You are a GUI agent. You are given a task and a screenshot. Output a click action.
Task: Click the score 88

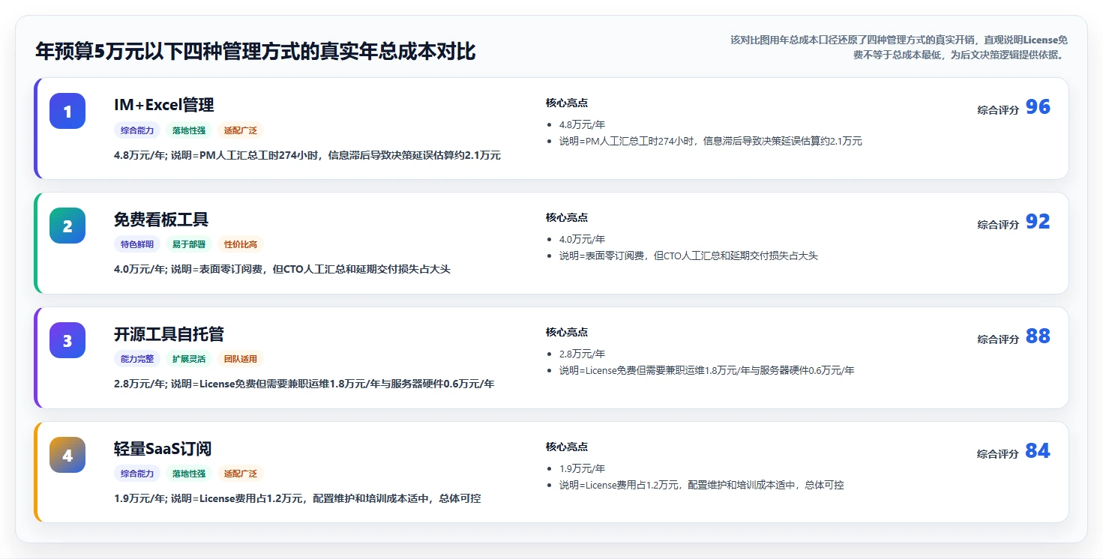[x=1038, y=336]
